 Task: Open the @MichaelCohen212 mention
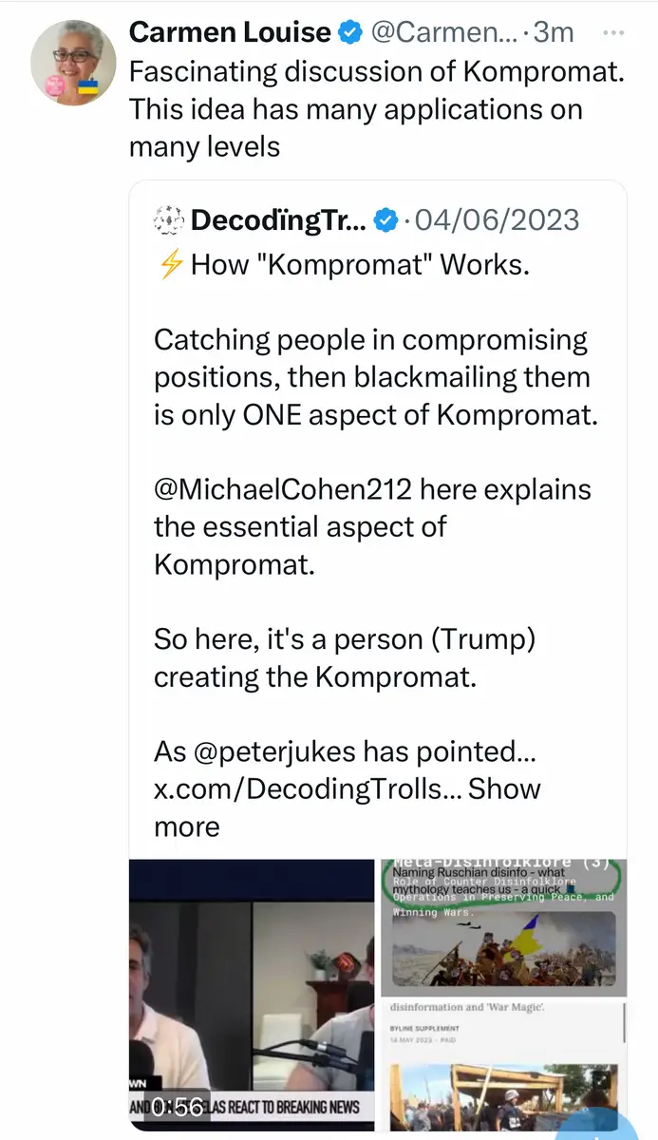click(x=282, y=489)
